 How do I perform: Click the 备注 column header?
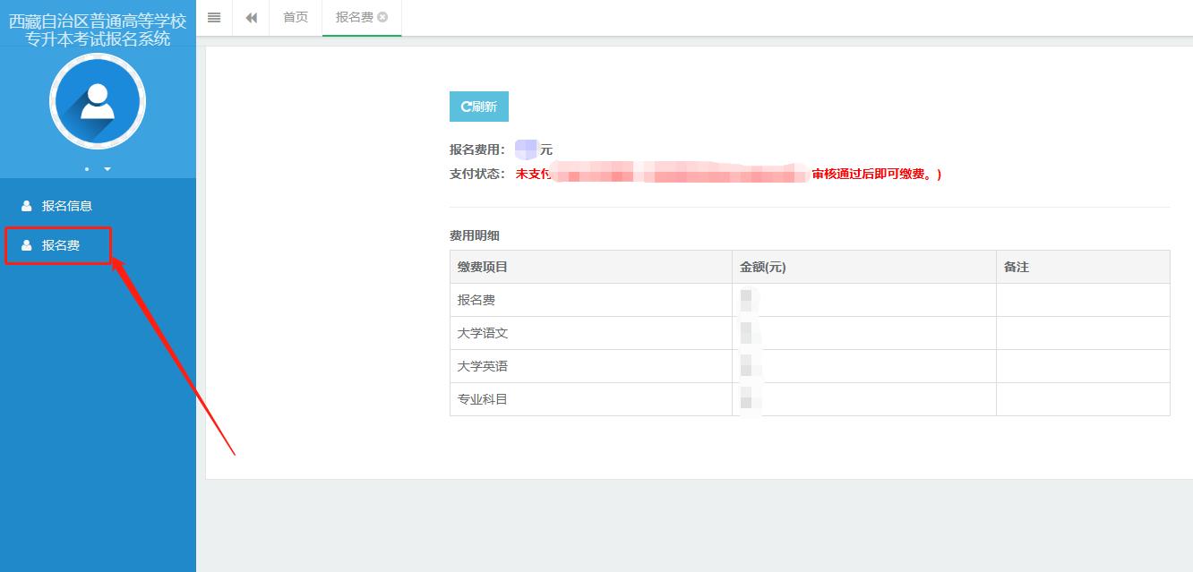(x=1017, y=267)
